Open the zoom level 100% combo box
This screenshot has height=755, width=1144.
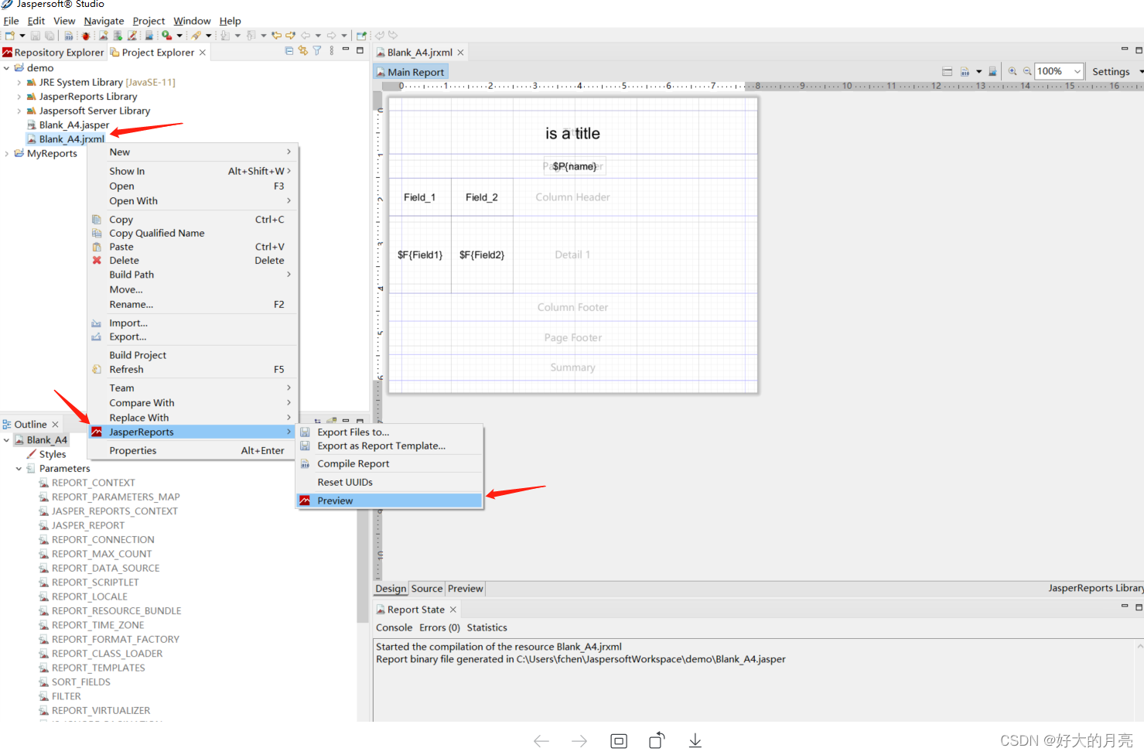[x=1059, y=71]
